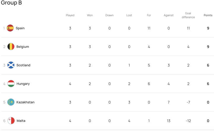The width and height of the screenshot is (214, 131).
Task: Click Spain's points value of 9
Action: (x=208, y=28)
